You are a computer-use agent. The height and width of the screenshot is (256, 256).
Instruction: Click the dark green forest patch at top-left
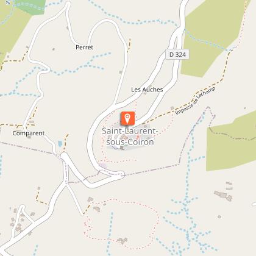pos(30,7)
